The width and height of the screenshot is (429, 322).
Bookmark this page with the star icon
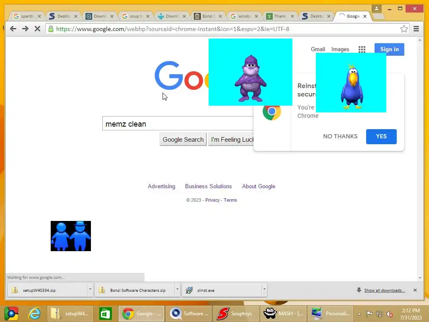point(404,29)
